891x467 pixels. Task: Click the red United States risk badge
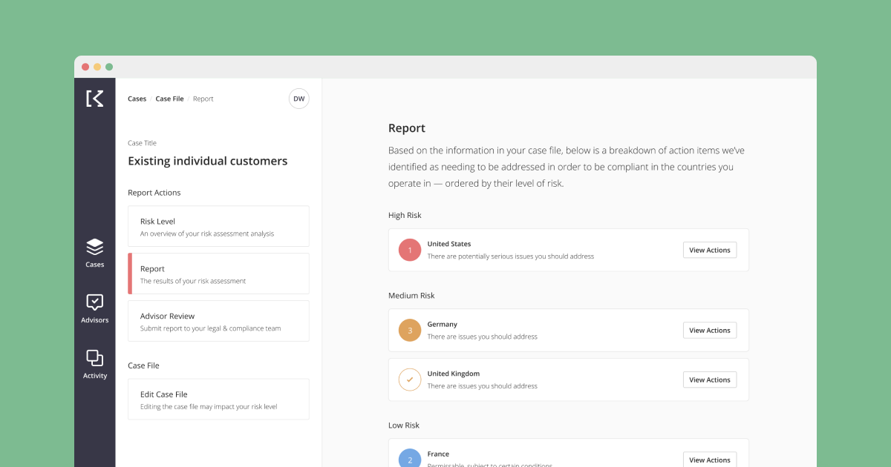point(410,250)
